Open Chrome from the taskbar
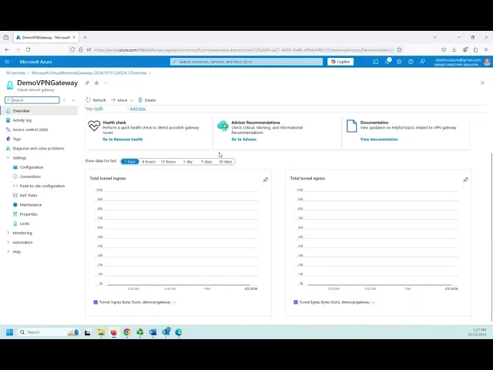The height and width of the screenshot is (370, 493). [x=126, y=332]
